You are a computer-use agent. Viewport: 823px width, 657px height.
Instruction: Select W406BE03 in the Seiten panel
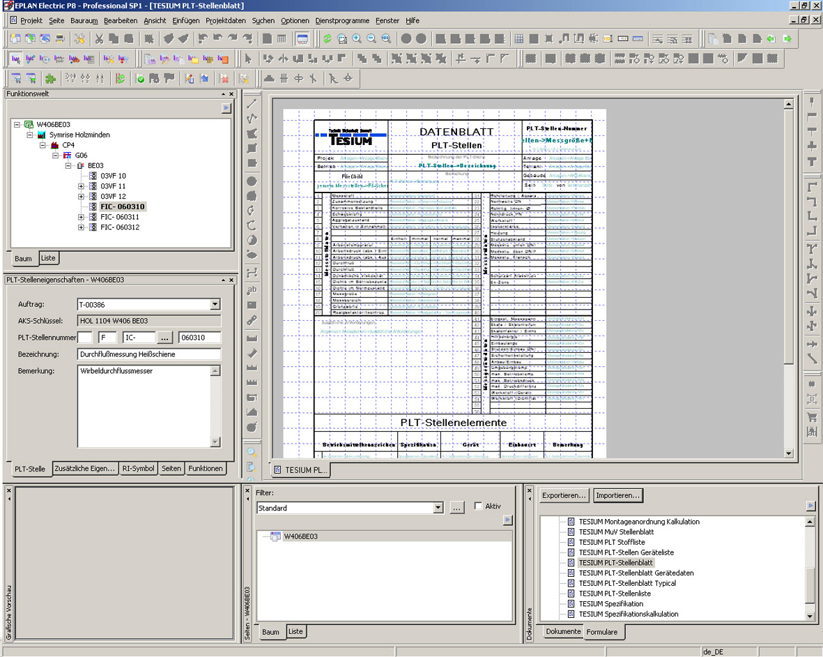pos(300,536)
